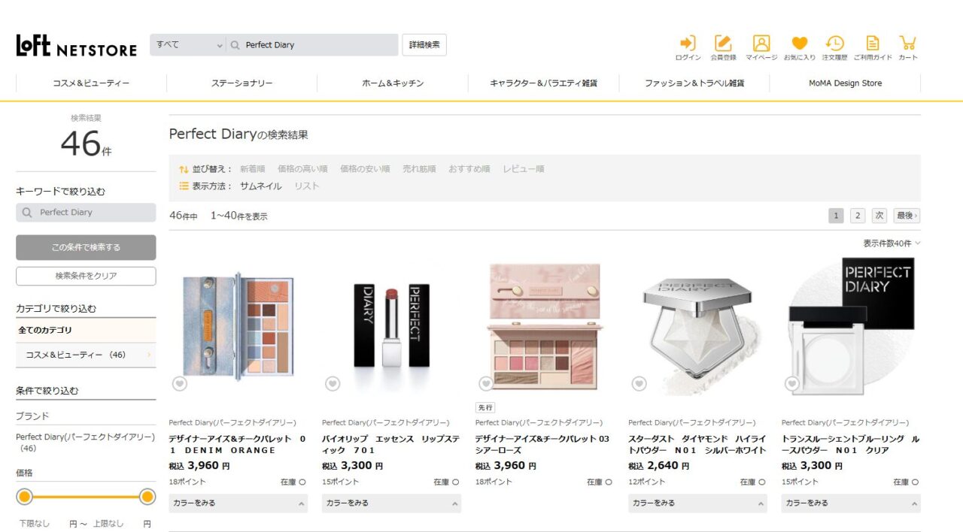Click the member registration icon
963x532 pixels.
coord(723,44)
